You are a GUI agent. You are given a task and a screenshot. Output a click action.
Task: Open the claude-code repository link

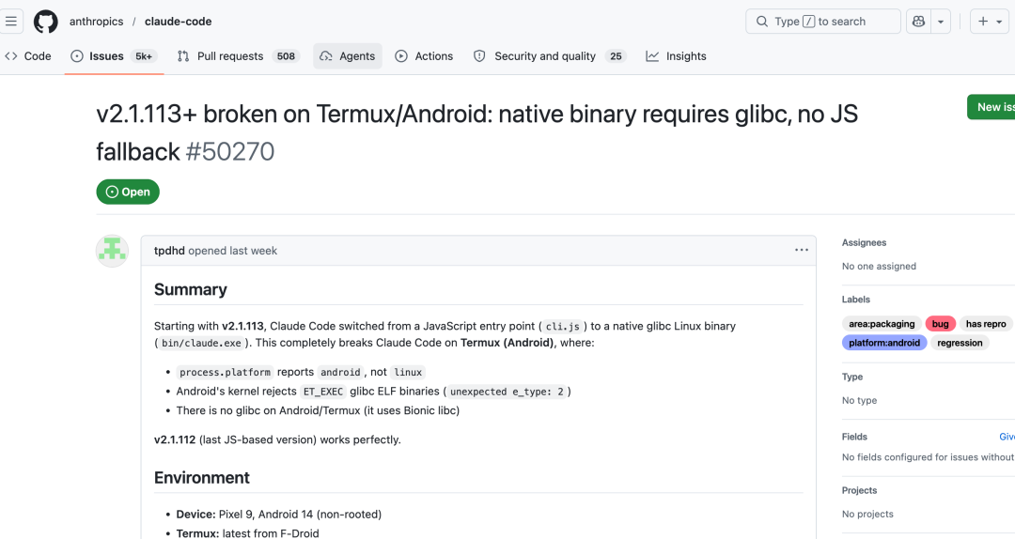178,22
